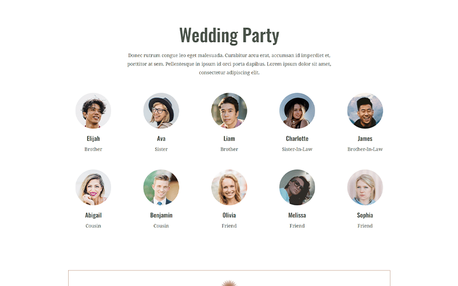Viewport: 458px width, 286px height.
Task: Select Olivia's circular portrait
Action: pos(229,188)
